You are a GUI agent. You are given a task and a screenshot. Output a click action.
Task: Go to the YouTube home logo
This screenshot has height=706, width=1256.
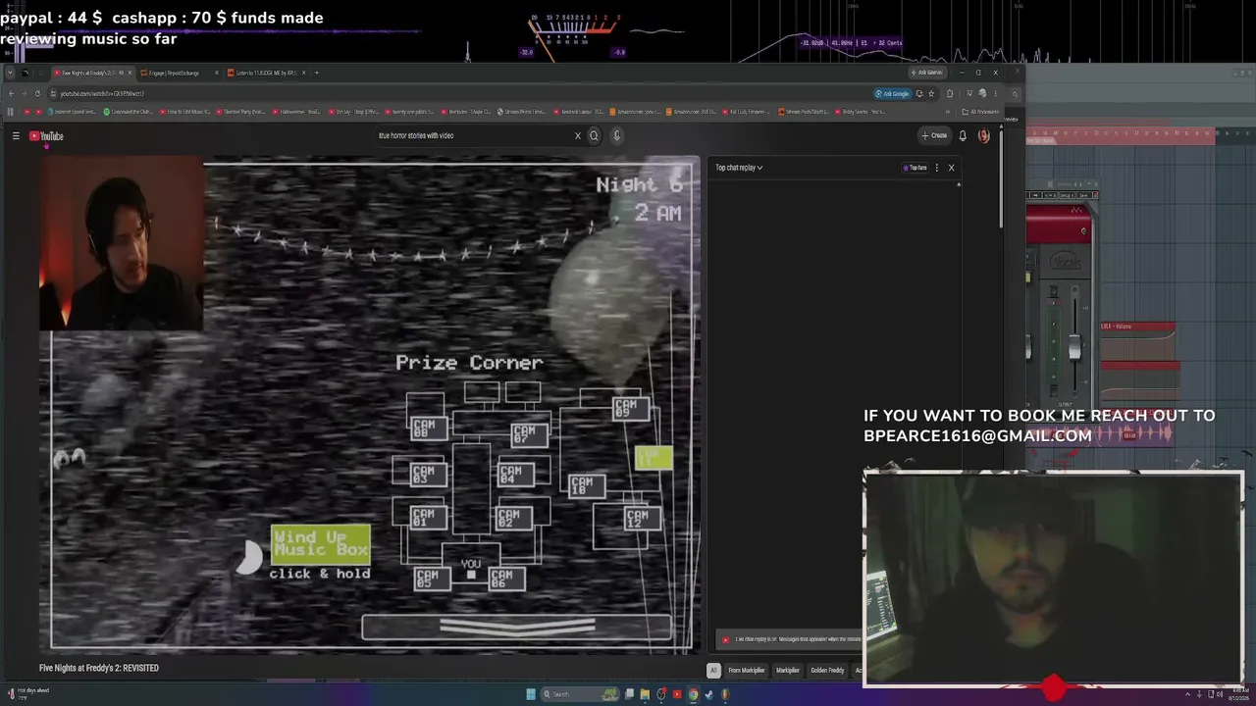[x=46, y=136]
